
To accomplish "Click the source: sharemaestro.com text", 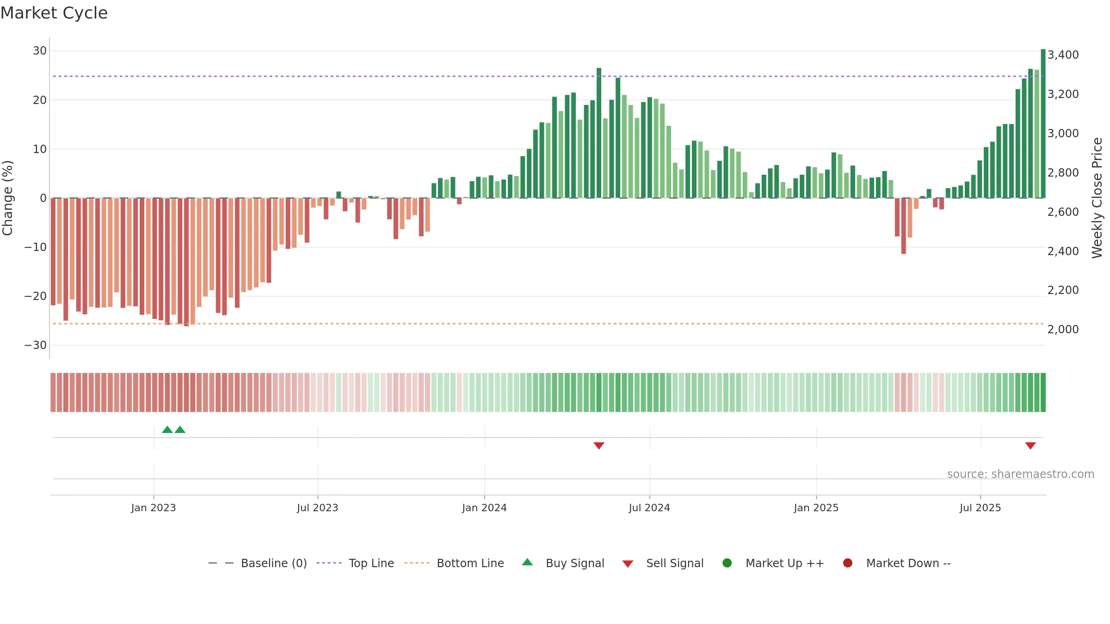I will pyautogui.click(x=1021, y=474).
